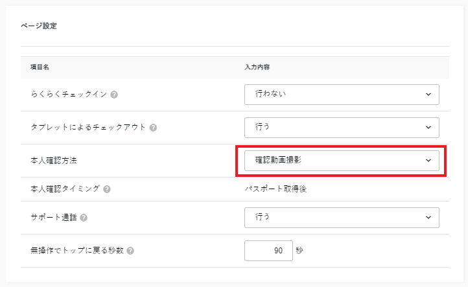Viewport: 468px width, 287px height.
Task: Click help icon next to 無操作でトップに戻る秒数
Action: (131, 251)
